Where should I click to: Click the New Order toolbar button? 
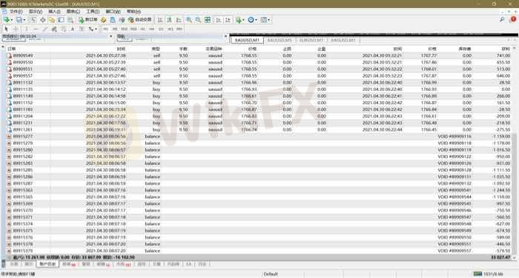click(88, 20)
